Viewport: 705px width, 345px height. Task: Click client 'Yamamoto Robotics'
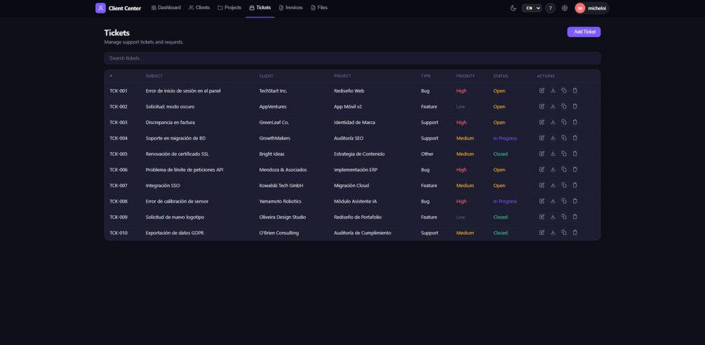pos(281,201)
